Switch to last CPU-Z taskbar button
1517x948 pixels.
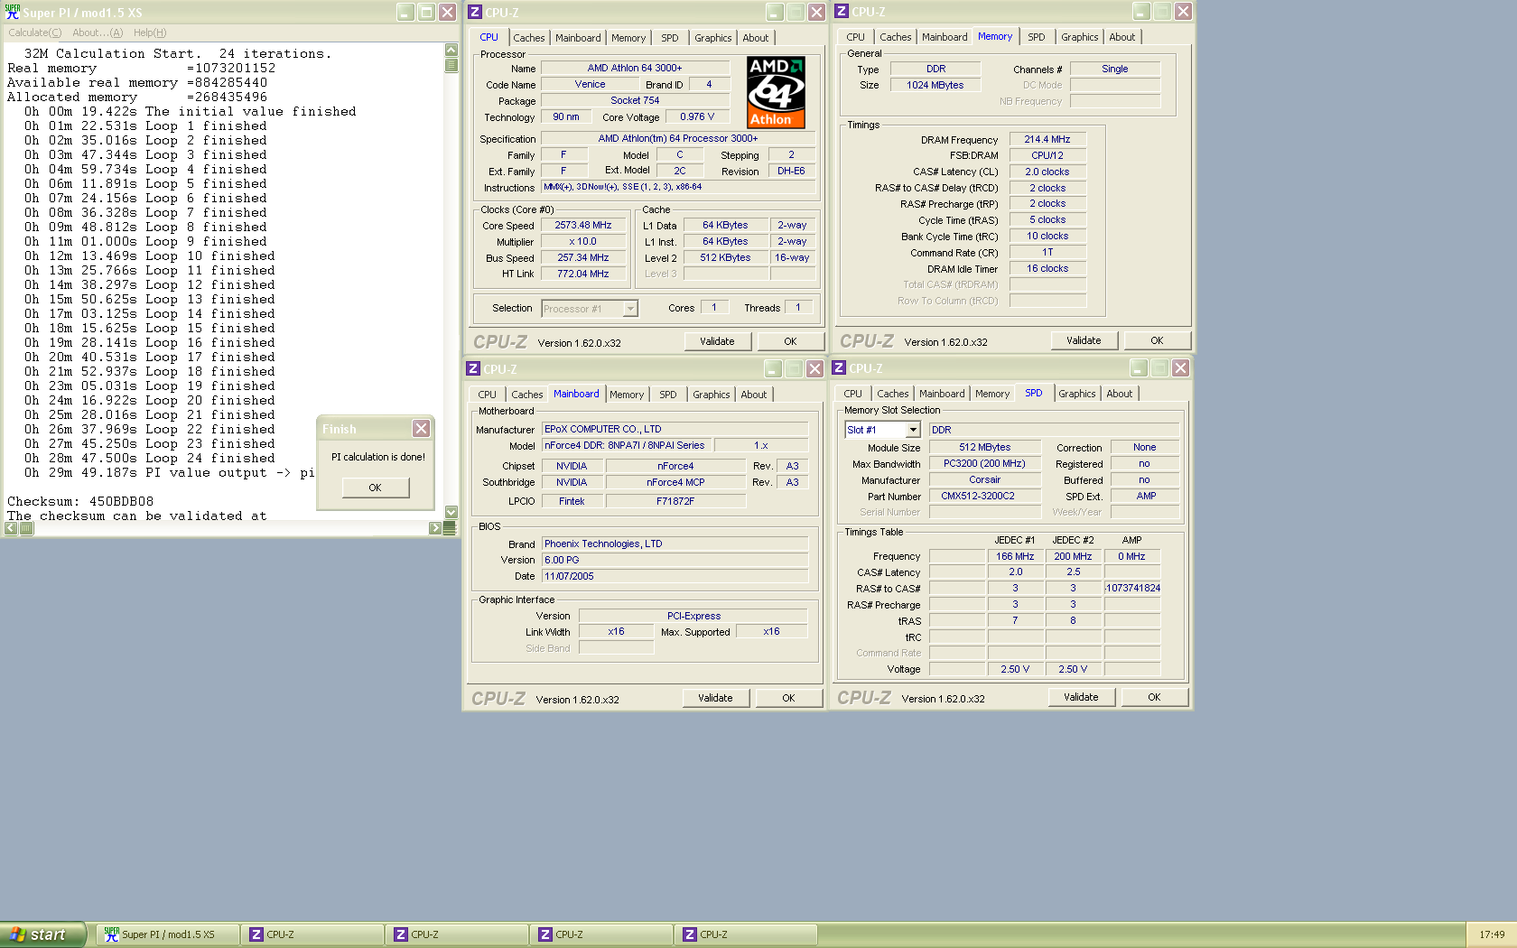click(x=746, y=934)
